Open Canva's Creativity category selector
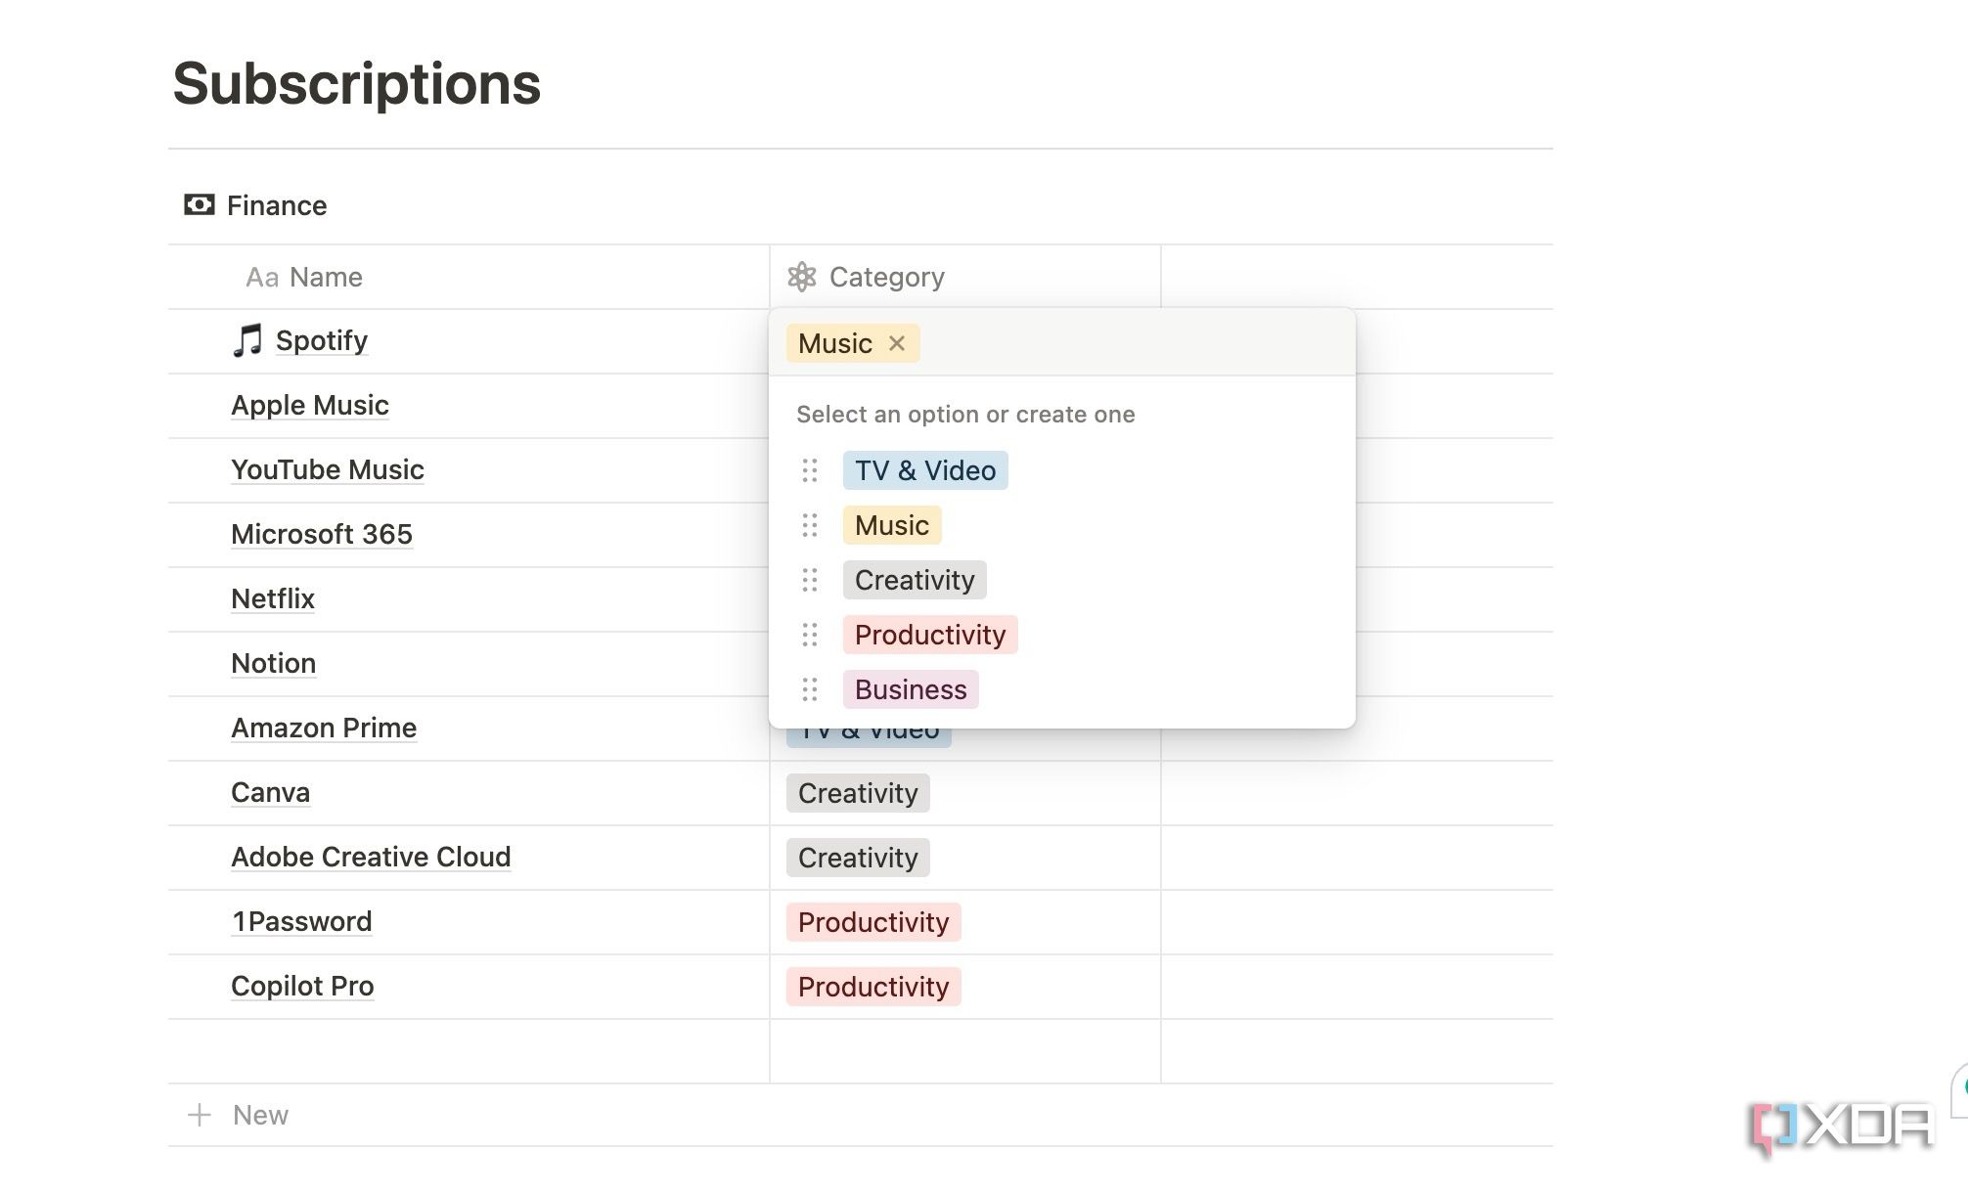The image size is (1968, 1193). pos(857,792)
